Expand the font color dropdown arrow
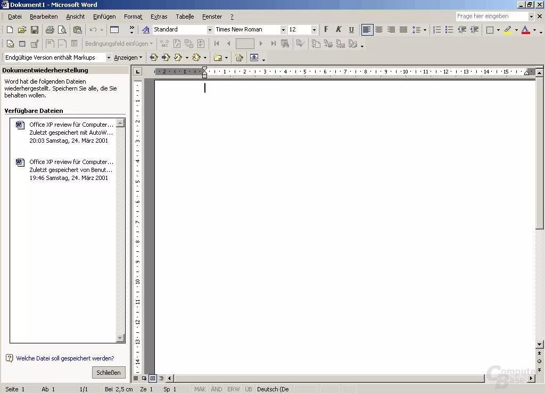This screenshot has width=545, height=394. (534, 30)
